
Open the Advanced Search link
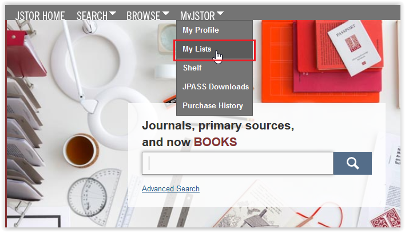[x=170, y=189]
